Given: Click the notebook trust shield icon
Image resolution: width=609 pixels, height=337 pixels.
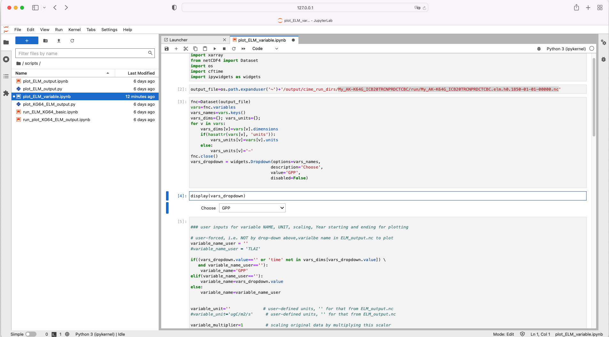Looking at the screenshot, I should tap(522, 334).
